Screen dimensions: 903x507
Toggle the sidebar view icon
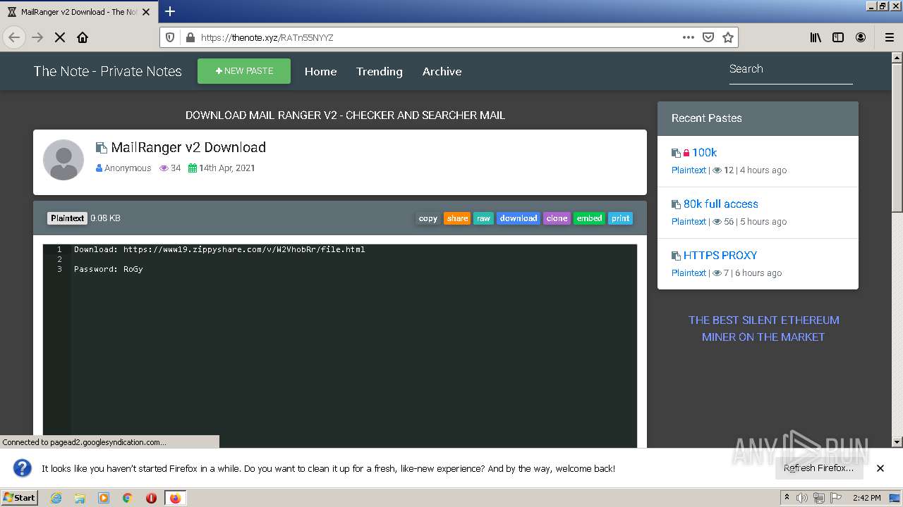pos(838,37)
